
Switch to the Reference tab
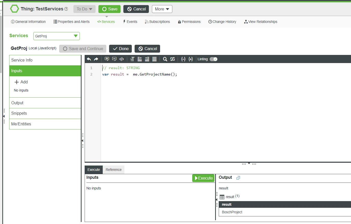(x=114, y=170)
